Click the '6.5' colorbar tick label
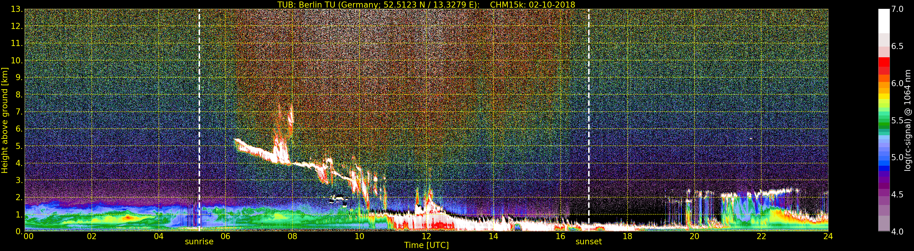This screenshot has height=251, width=914. click(x=897, y=46)
